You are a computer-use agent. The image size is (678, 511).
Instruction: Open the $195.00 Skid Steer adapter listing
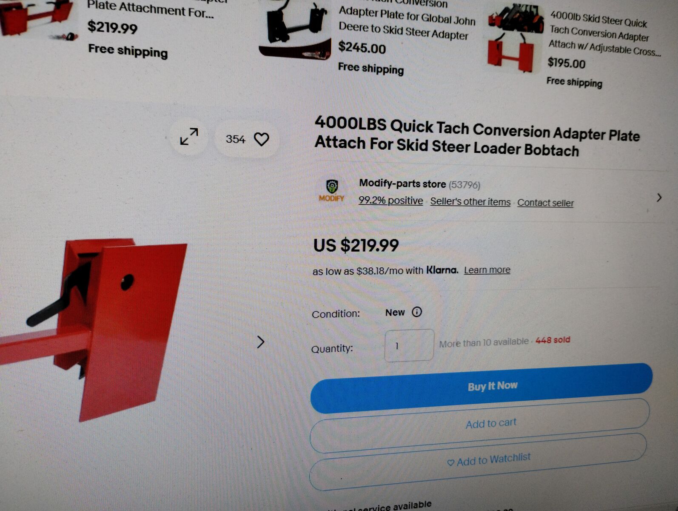[x=604, y=34]
